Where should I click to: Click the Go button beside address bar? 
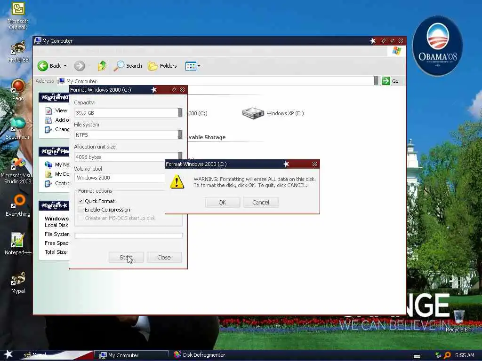[x=390, y=81]
